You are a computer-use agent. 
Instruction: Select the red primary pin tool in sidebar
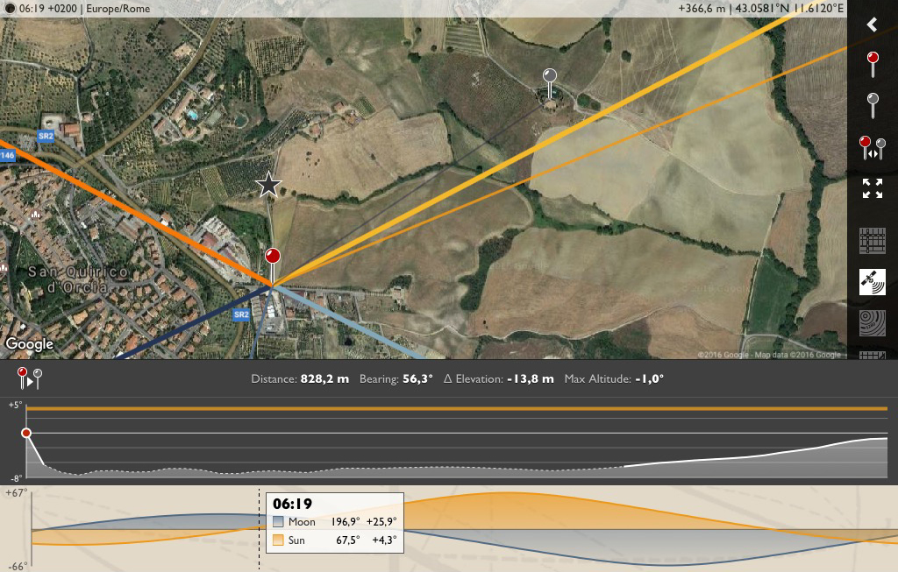(x=873, y=64)
